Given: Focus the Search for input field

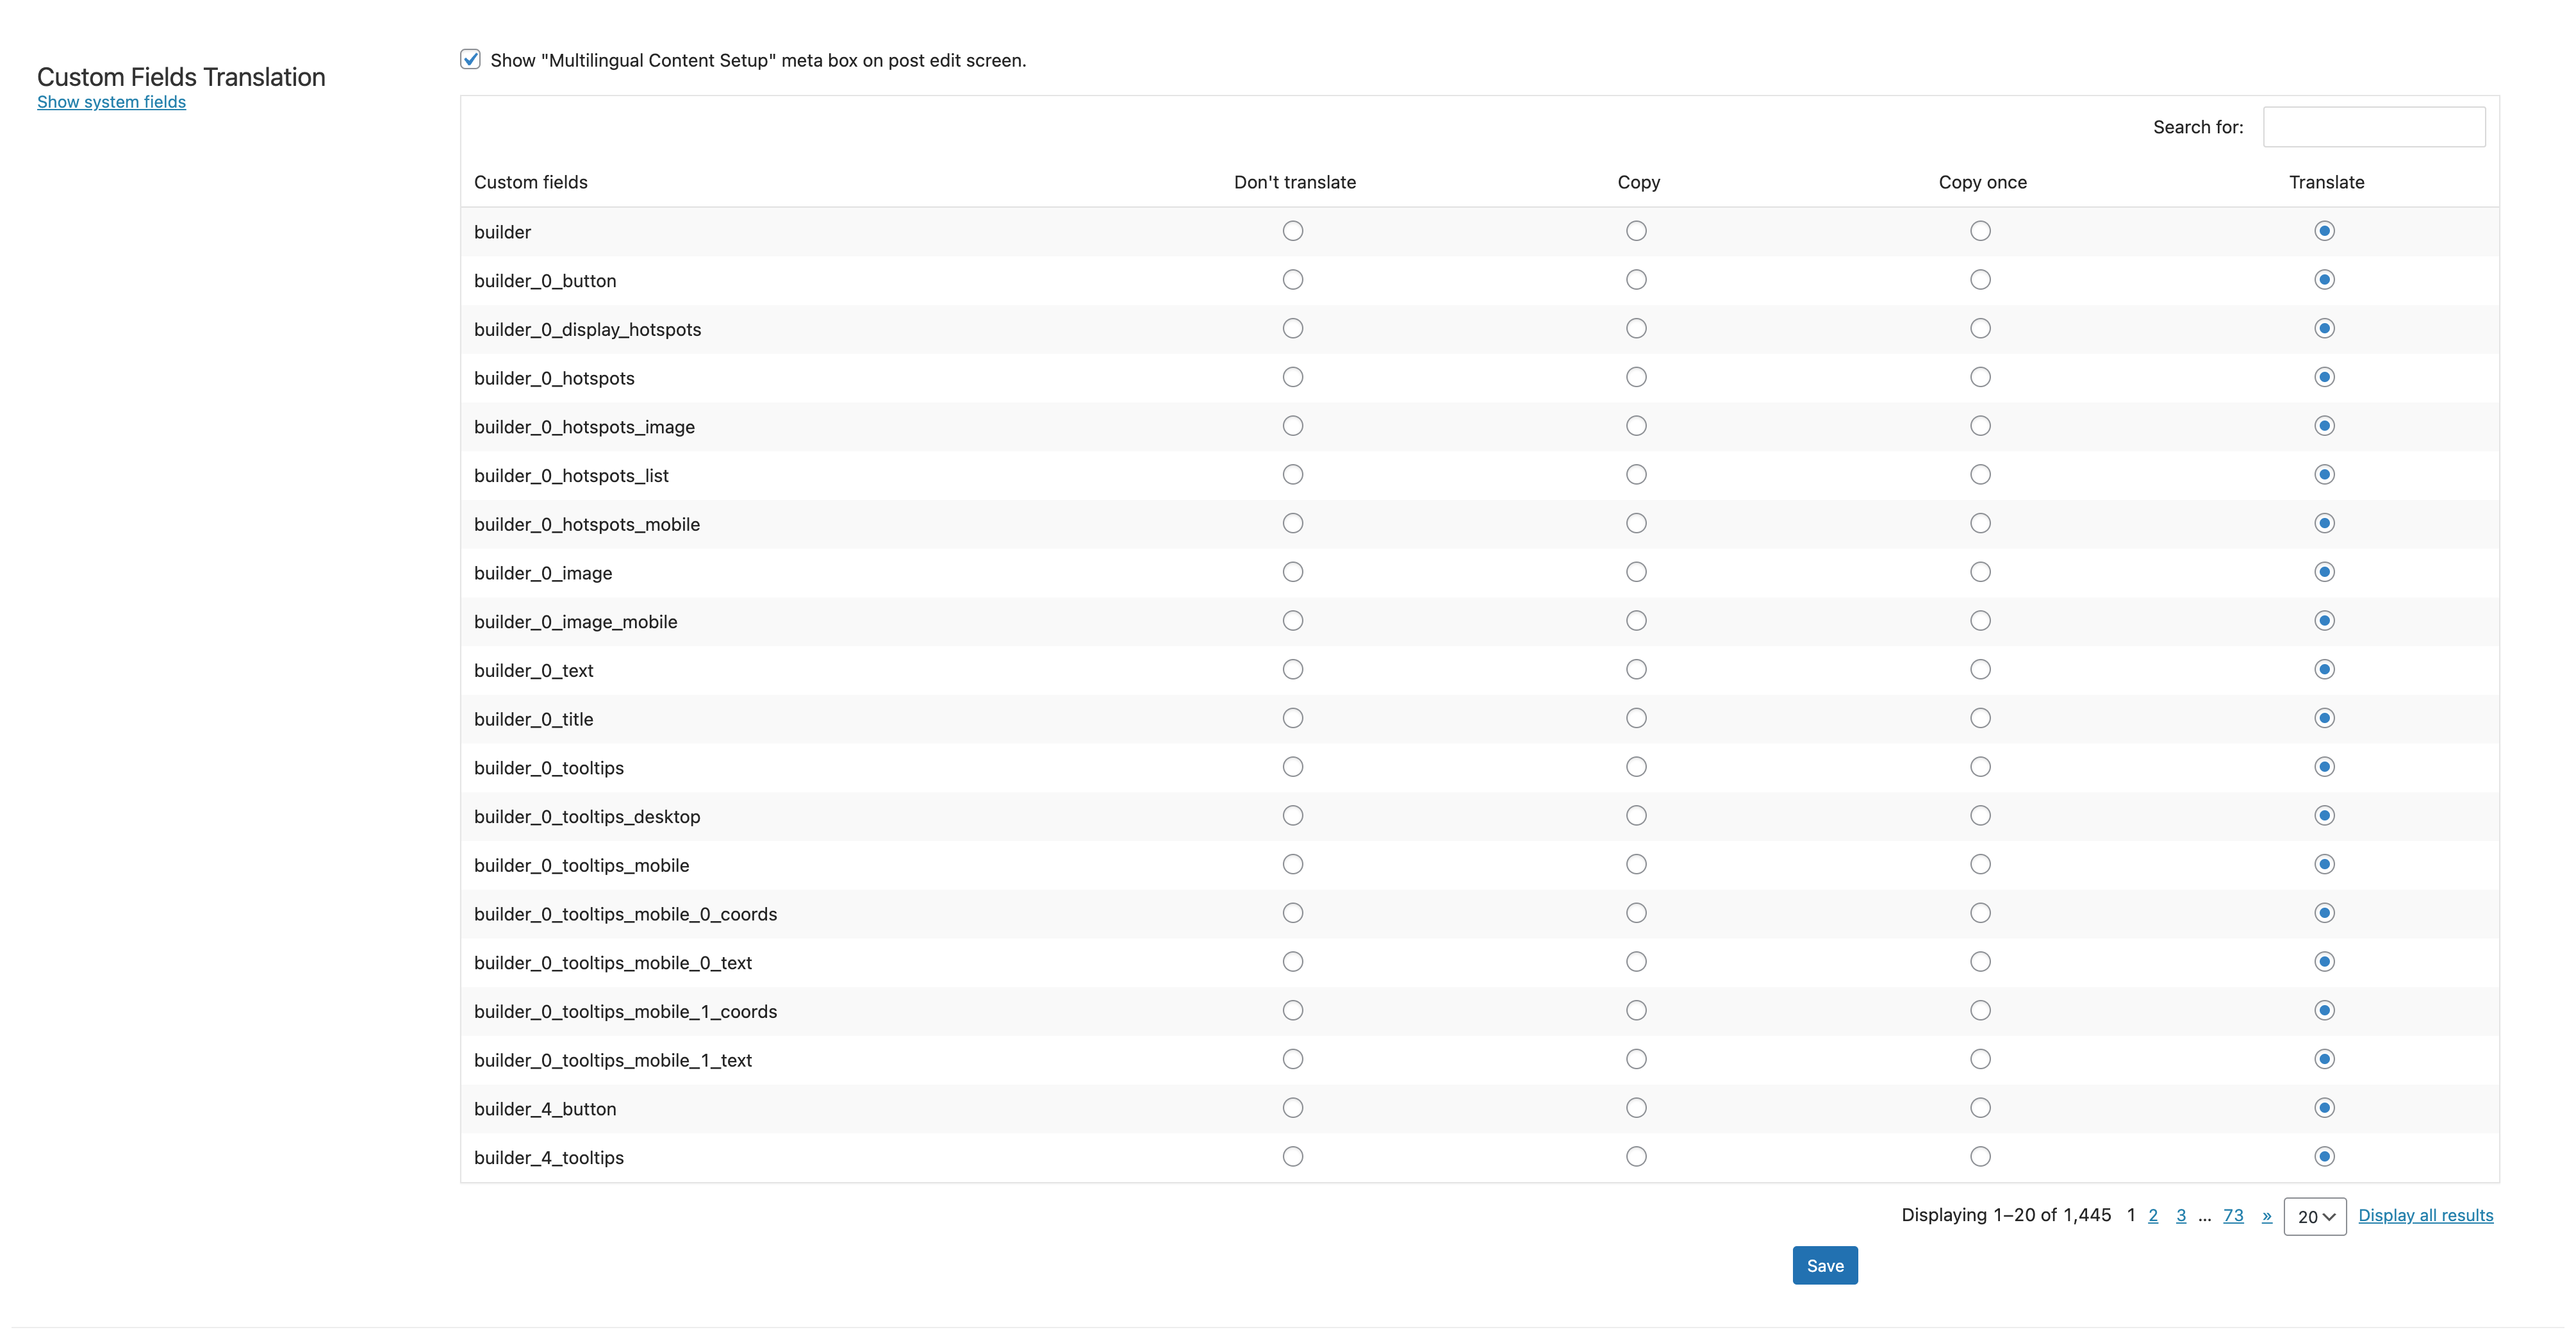Looking at the screenshot, I should (x=2374, y=127).
